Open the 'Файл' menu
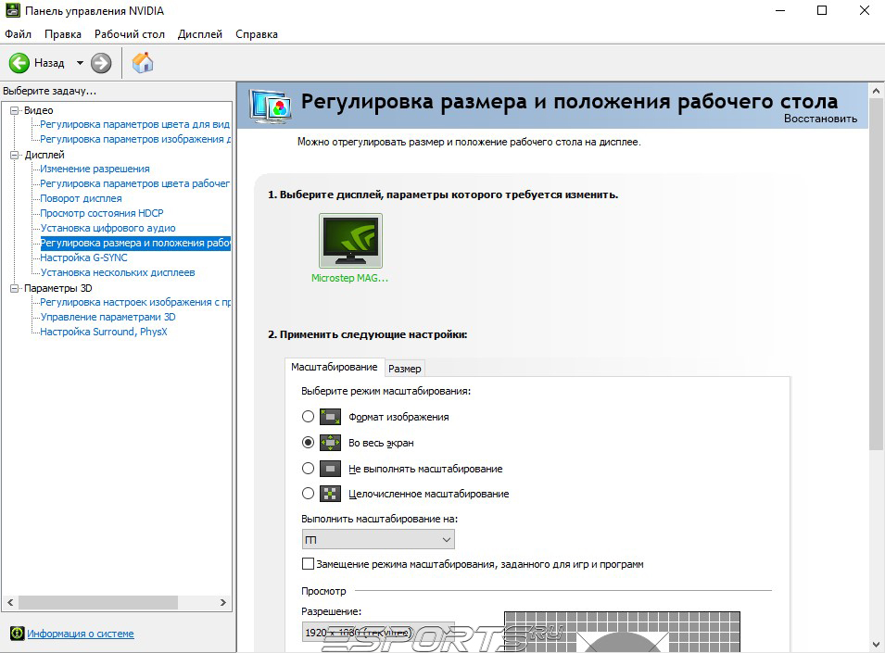This screenshot has width=885, height=653. [x=18, y=34]
